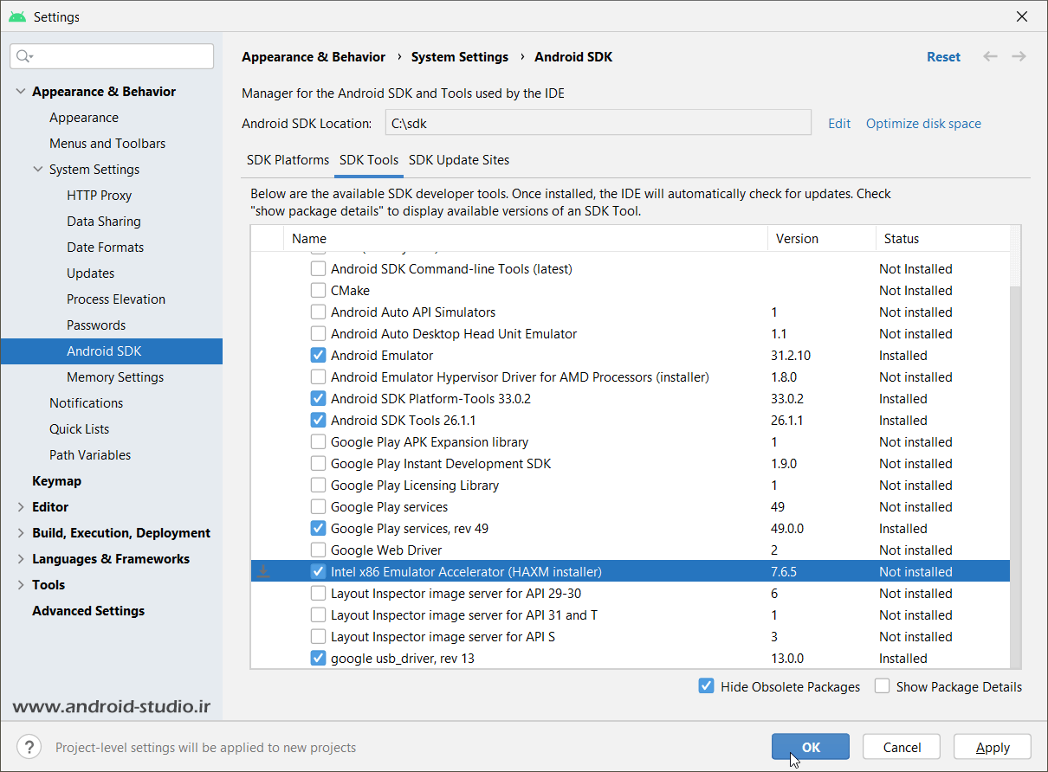Screen dimensions: 1048x772
Task: Collapse the Appearance & Behavior tree arrow
Action: tap(21, 92)
